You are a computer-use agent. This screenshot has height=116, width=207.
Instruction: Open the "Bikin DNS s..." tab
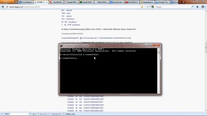pyautogui.click(x=102, y=2)
